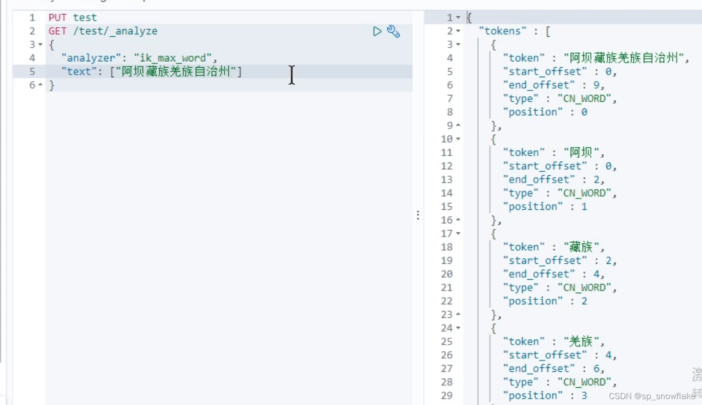Screen dimensions: 702x405
Task: Click CN_WORD type value on response line 7
Action: 584,99
